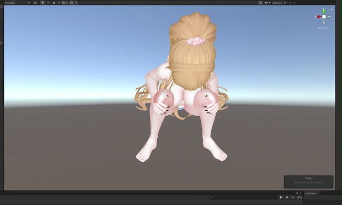The width and height of the screenshot is (342, 205).
Task: Toggle the 2D view mode
Action: (x=35, y=3)
